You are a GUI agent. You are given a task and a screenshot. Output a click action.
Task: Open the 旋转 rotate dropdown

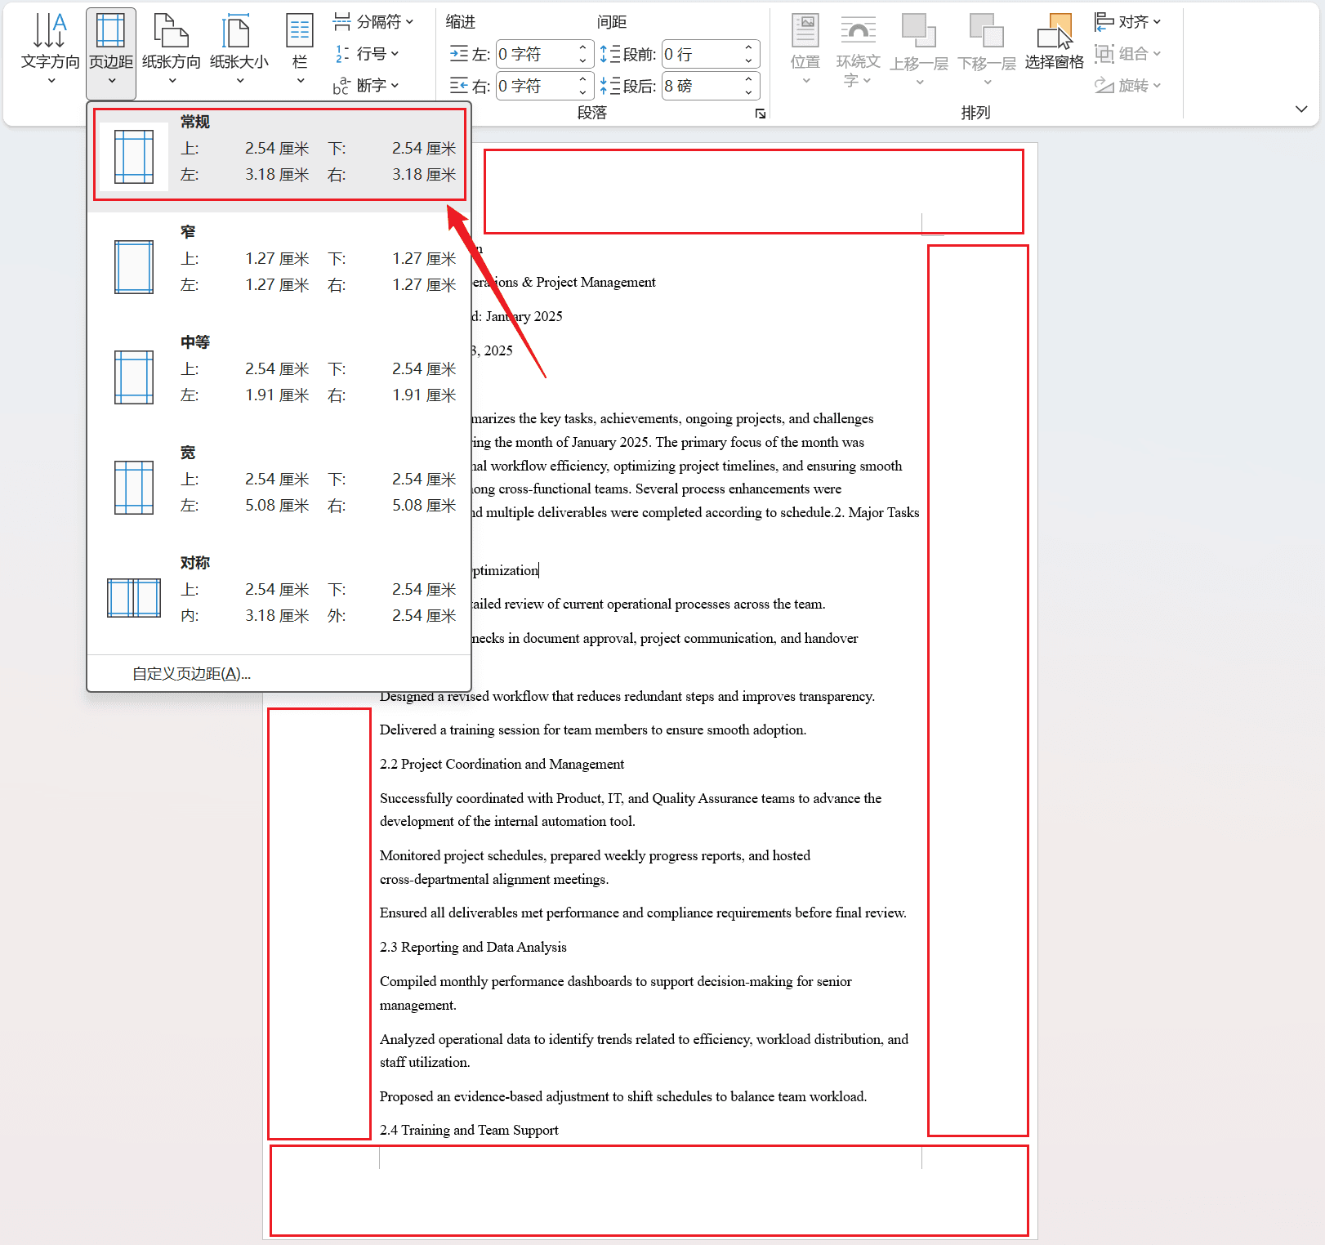tap(1128, 86)
